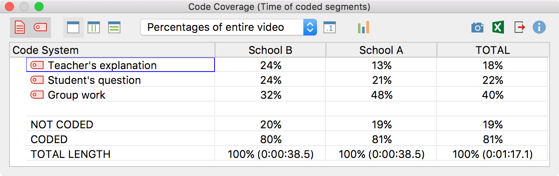559x176 pixels.
Task: Toggle the decimal places icon
Action: pyautogui.click(x=330, y=28)
